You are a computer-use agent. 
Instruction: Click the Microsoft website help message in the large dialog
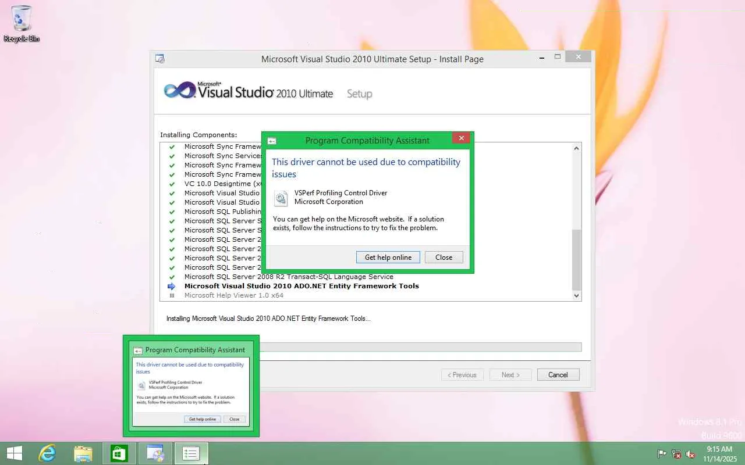coord(359,223)
